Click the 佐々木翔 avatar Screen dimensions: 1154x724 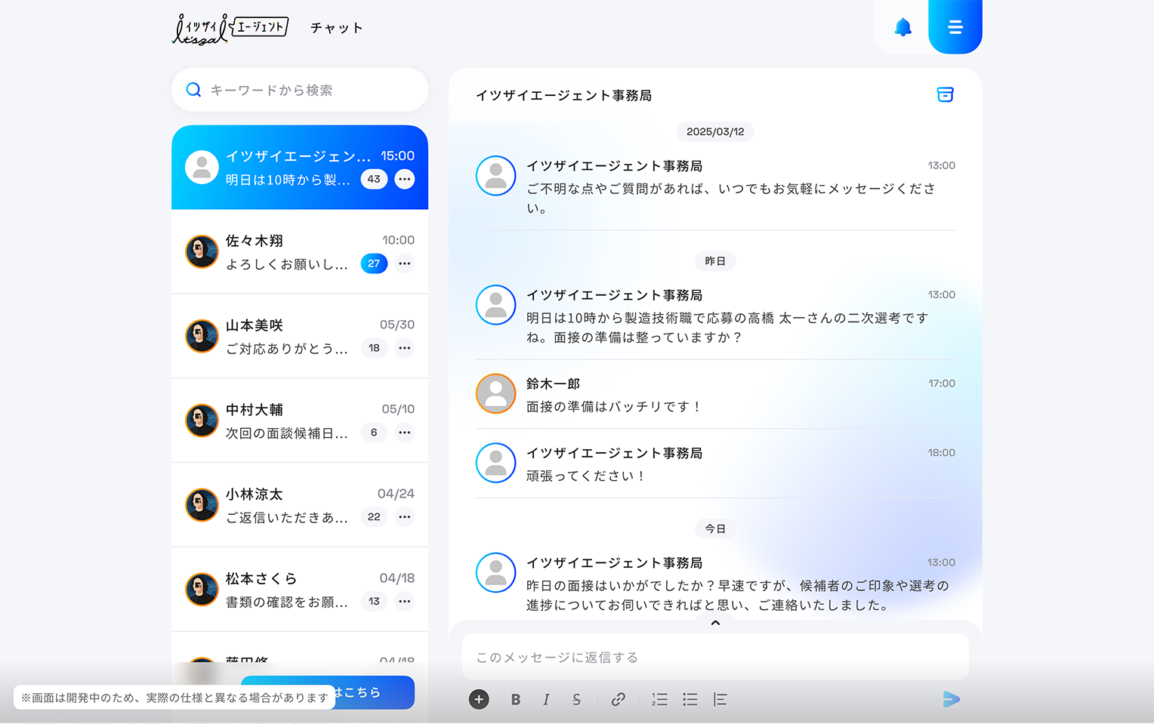202,251
